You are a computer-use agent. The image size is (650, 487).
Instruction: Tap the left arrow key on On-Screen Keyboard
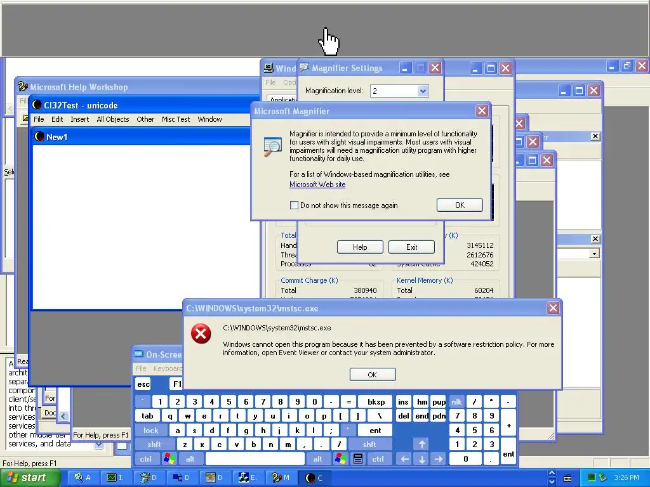(404, 459)
